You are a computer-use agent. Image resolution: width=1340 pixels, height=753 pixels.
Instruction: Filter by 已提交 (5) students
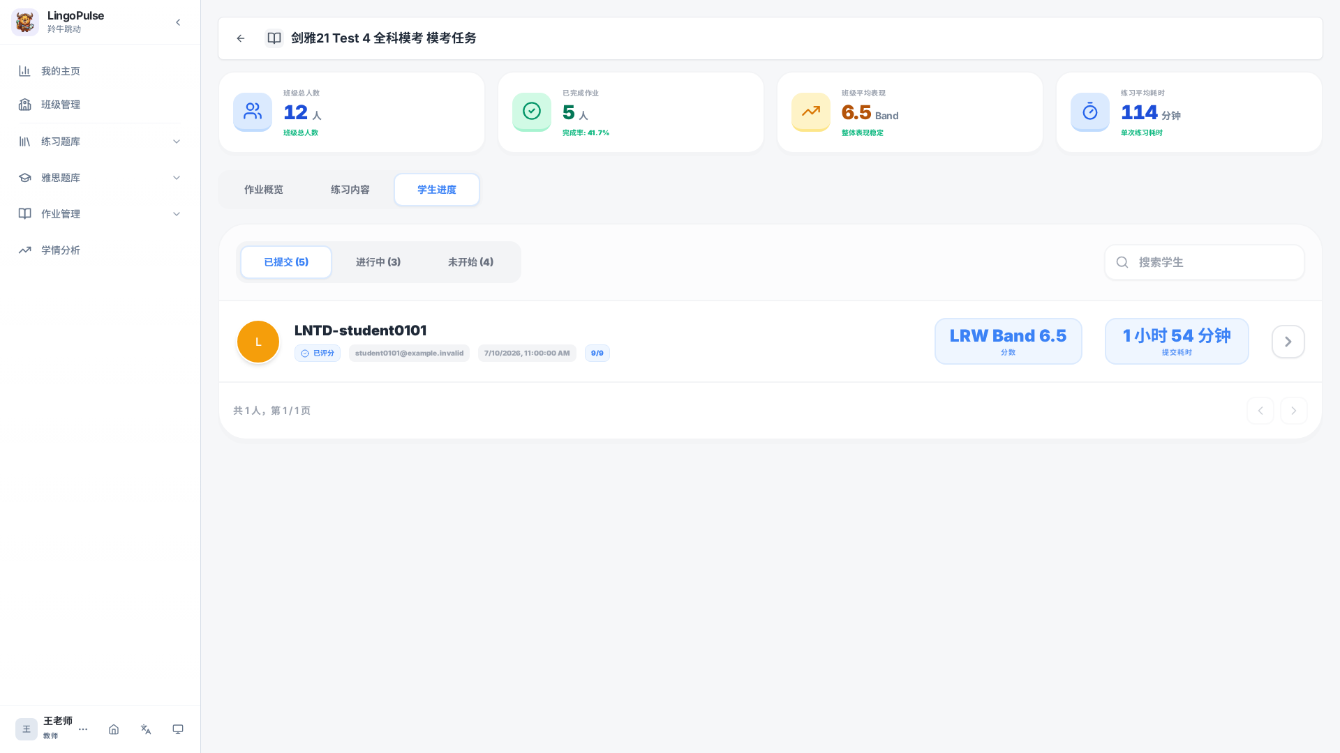(286, 262)
